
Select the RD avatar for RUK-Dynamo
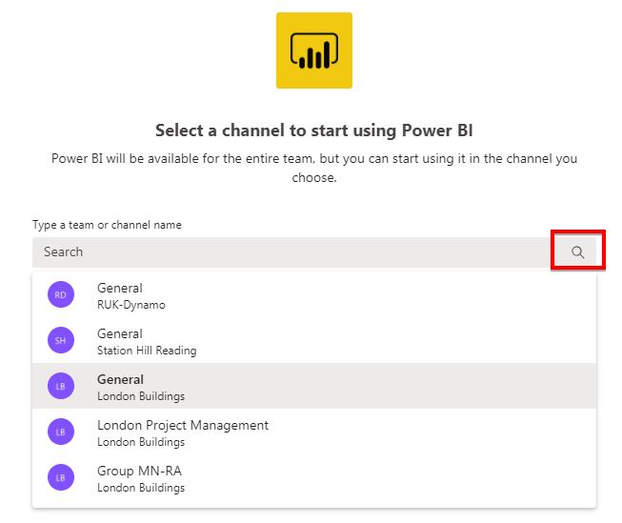[x=61, y=294]
